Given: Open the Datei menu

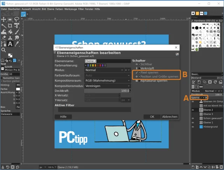Looking at the screenshot, I should (x=4, y=9).
